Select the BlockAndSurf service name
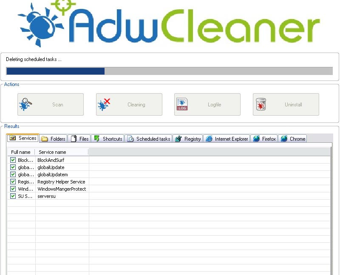340x275 pixels. 51,160
